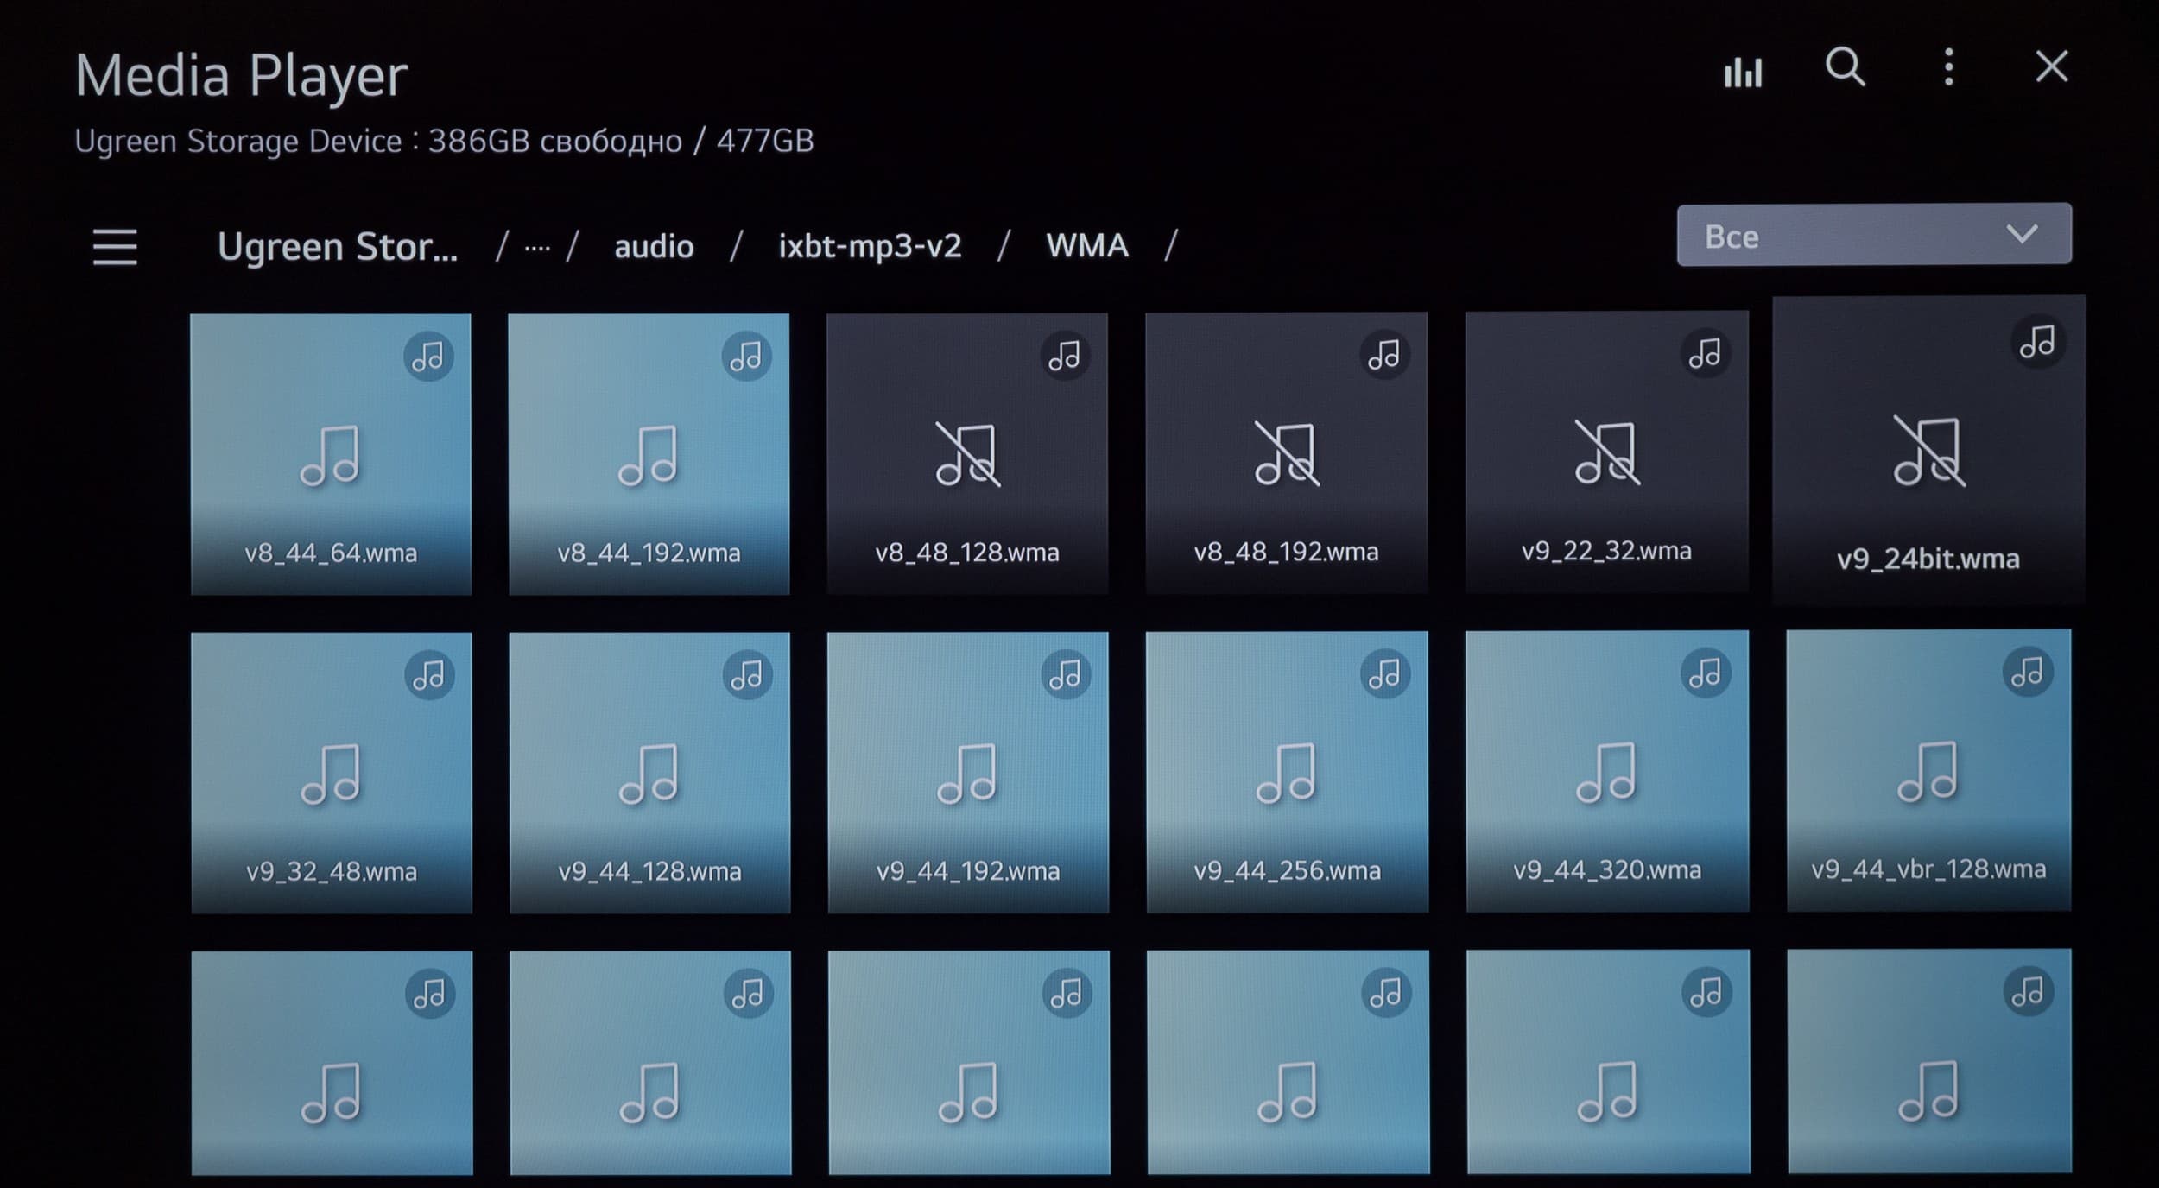Click the dropdown chevron arrow next to Все
This screenshot has width=2159, height=1188.
pos(2023,235)
